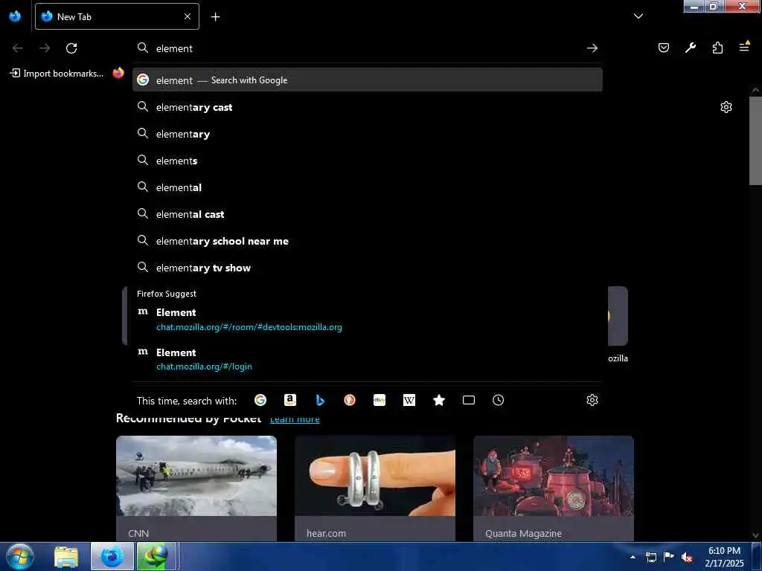
Task: Click the scrollbar down arrow
Action: (x=755, y=535)
